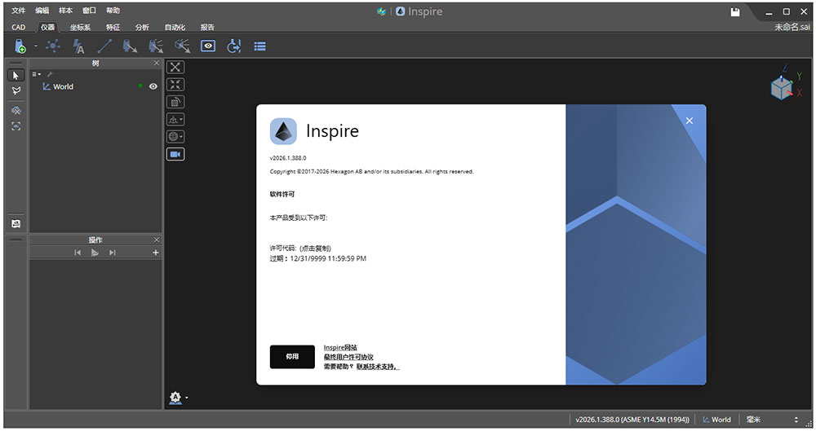Viewport: 816px width, 431px height.
Task: Click the instrument scan beams icon
Action: pyautogui.click(x=156, y=46)
